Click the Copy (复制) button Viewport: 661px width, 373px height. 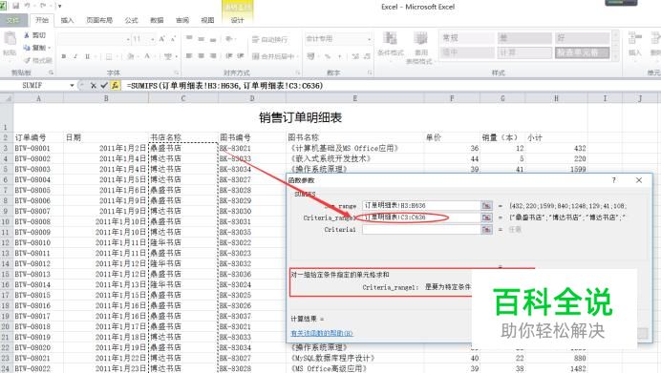coord(36,48)
